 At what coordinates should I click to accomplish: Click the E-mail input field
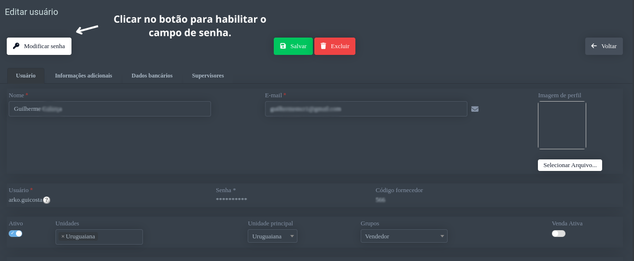(366, 109)
